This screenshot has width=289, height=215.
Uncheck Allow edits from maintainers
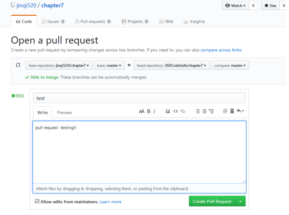coord(37,201)
